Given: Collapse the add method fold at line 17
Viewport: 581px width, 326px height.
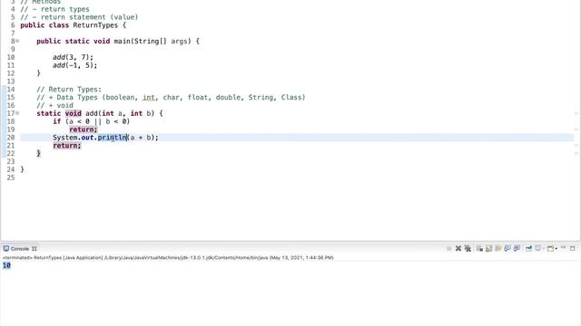Looking at the screenshot, I should point(17,113).
